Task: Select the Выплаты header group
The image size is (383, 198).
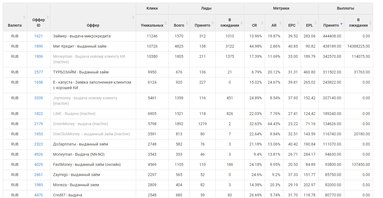Action: (345, 9)
